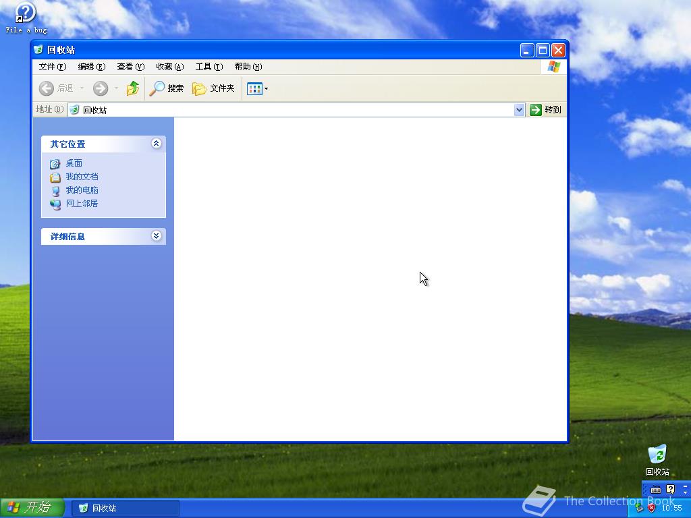Click the red security shield tray icon
This screenshot has width=691, height=518.
(651, 509)
